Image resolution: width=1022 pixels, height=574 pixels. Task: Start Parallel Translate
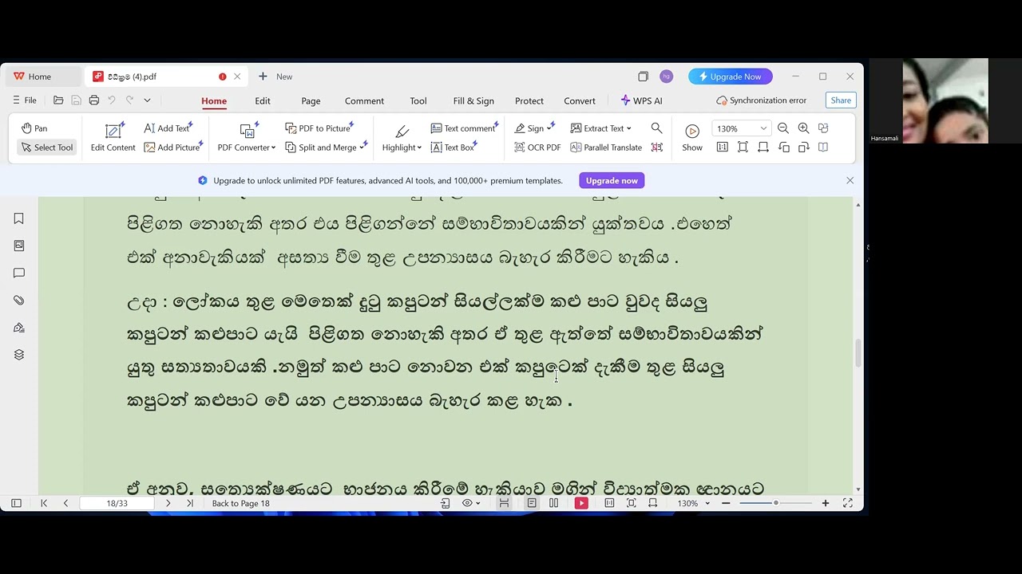(606, 147)
